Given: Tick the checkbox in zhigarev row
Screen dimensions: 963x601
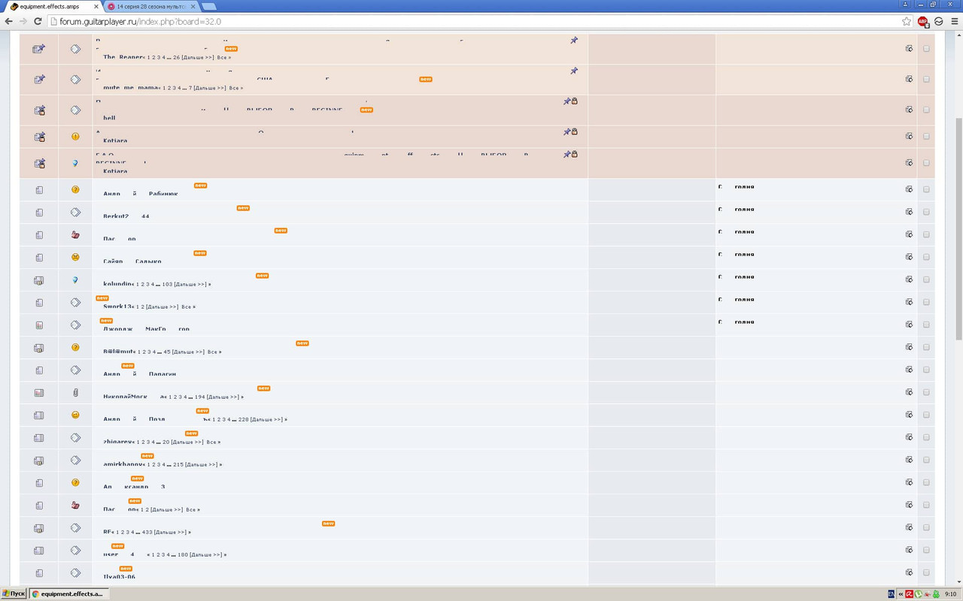Looking at the screenshot, I should click(x=926, y=437).
